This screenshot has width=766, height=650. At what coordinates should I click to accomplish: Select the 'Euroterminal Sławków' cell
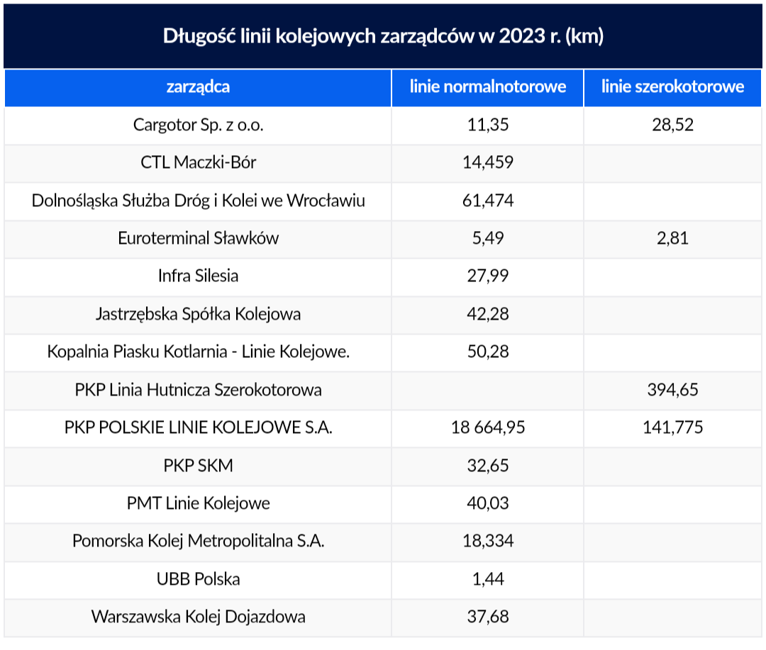coord(198,238)
